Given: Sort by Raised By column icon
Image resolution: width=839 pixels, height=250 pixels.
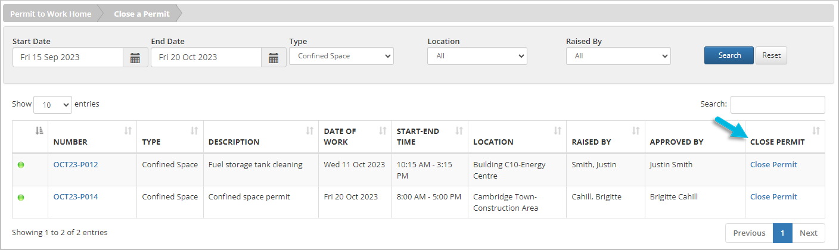Looking at the screenshot, I should 635,131.
